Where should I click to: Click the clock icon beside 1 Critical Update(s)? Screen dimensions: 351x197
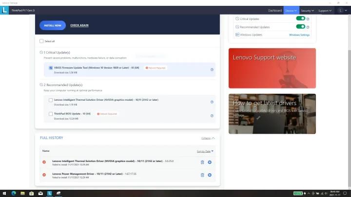41,52
